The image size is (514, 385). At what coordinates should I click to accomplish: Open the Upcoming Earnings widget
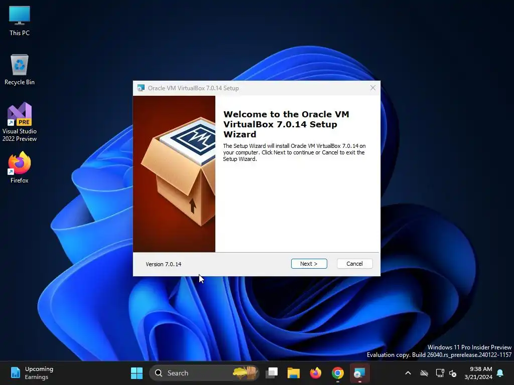(x=32, y=373)
